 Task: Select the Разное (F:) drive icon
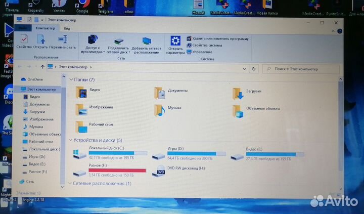79,173
